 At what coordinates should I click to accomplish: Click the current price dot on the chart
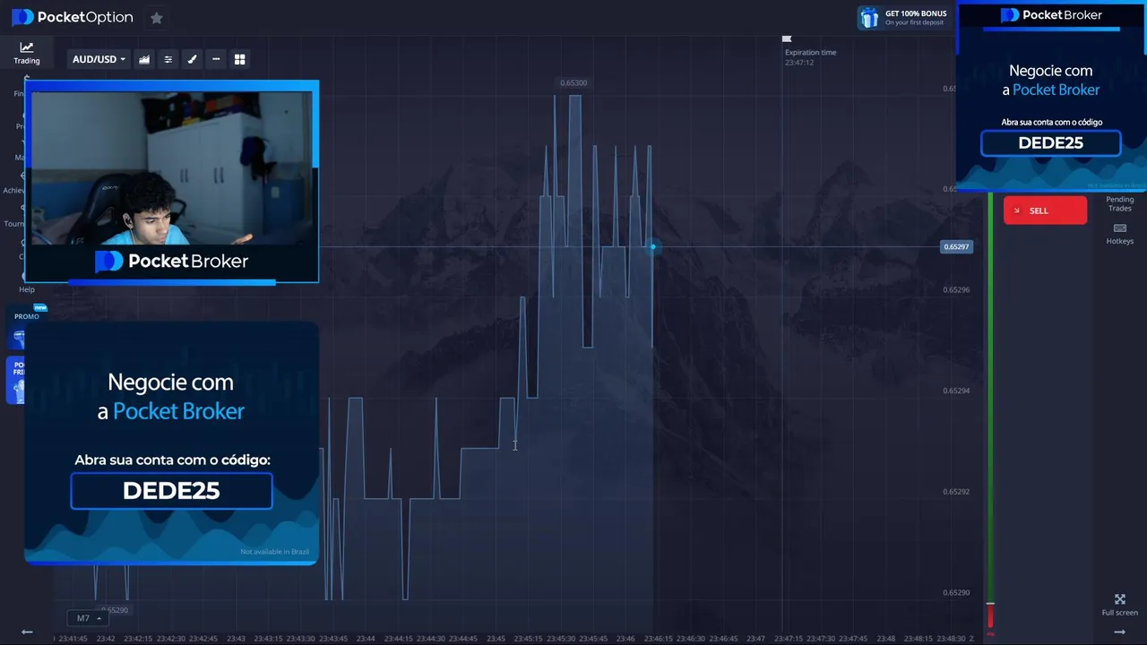point(653,246)
